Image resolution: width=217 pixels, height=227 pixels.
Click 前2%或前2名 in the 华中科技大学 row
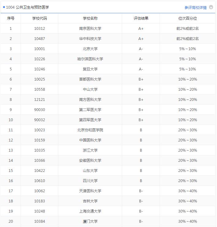point(188,39)
